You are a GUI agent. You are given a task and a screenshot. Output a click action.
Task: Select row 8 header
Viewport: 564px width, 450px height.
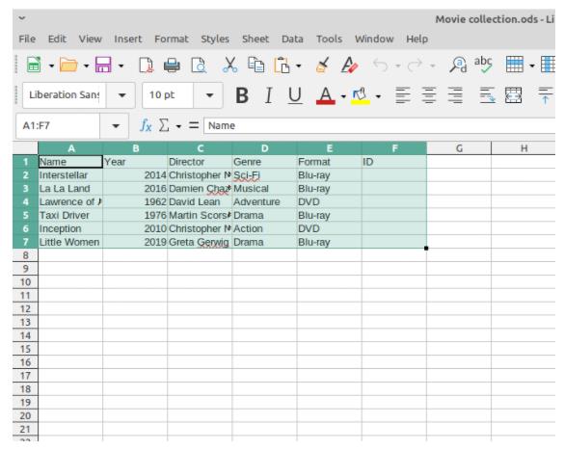(25, 255)
